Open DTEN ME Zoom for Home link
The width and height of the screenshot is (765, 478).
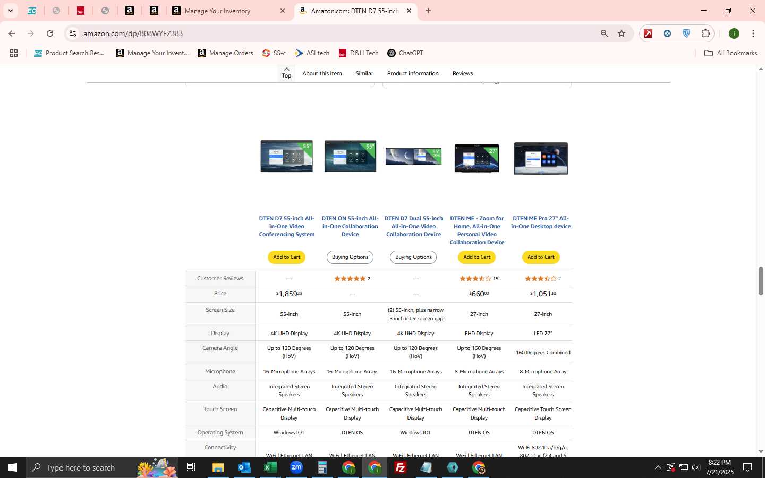[477, 231]
